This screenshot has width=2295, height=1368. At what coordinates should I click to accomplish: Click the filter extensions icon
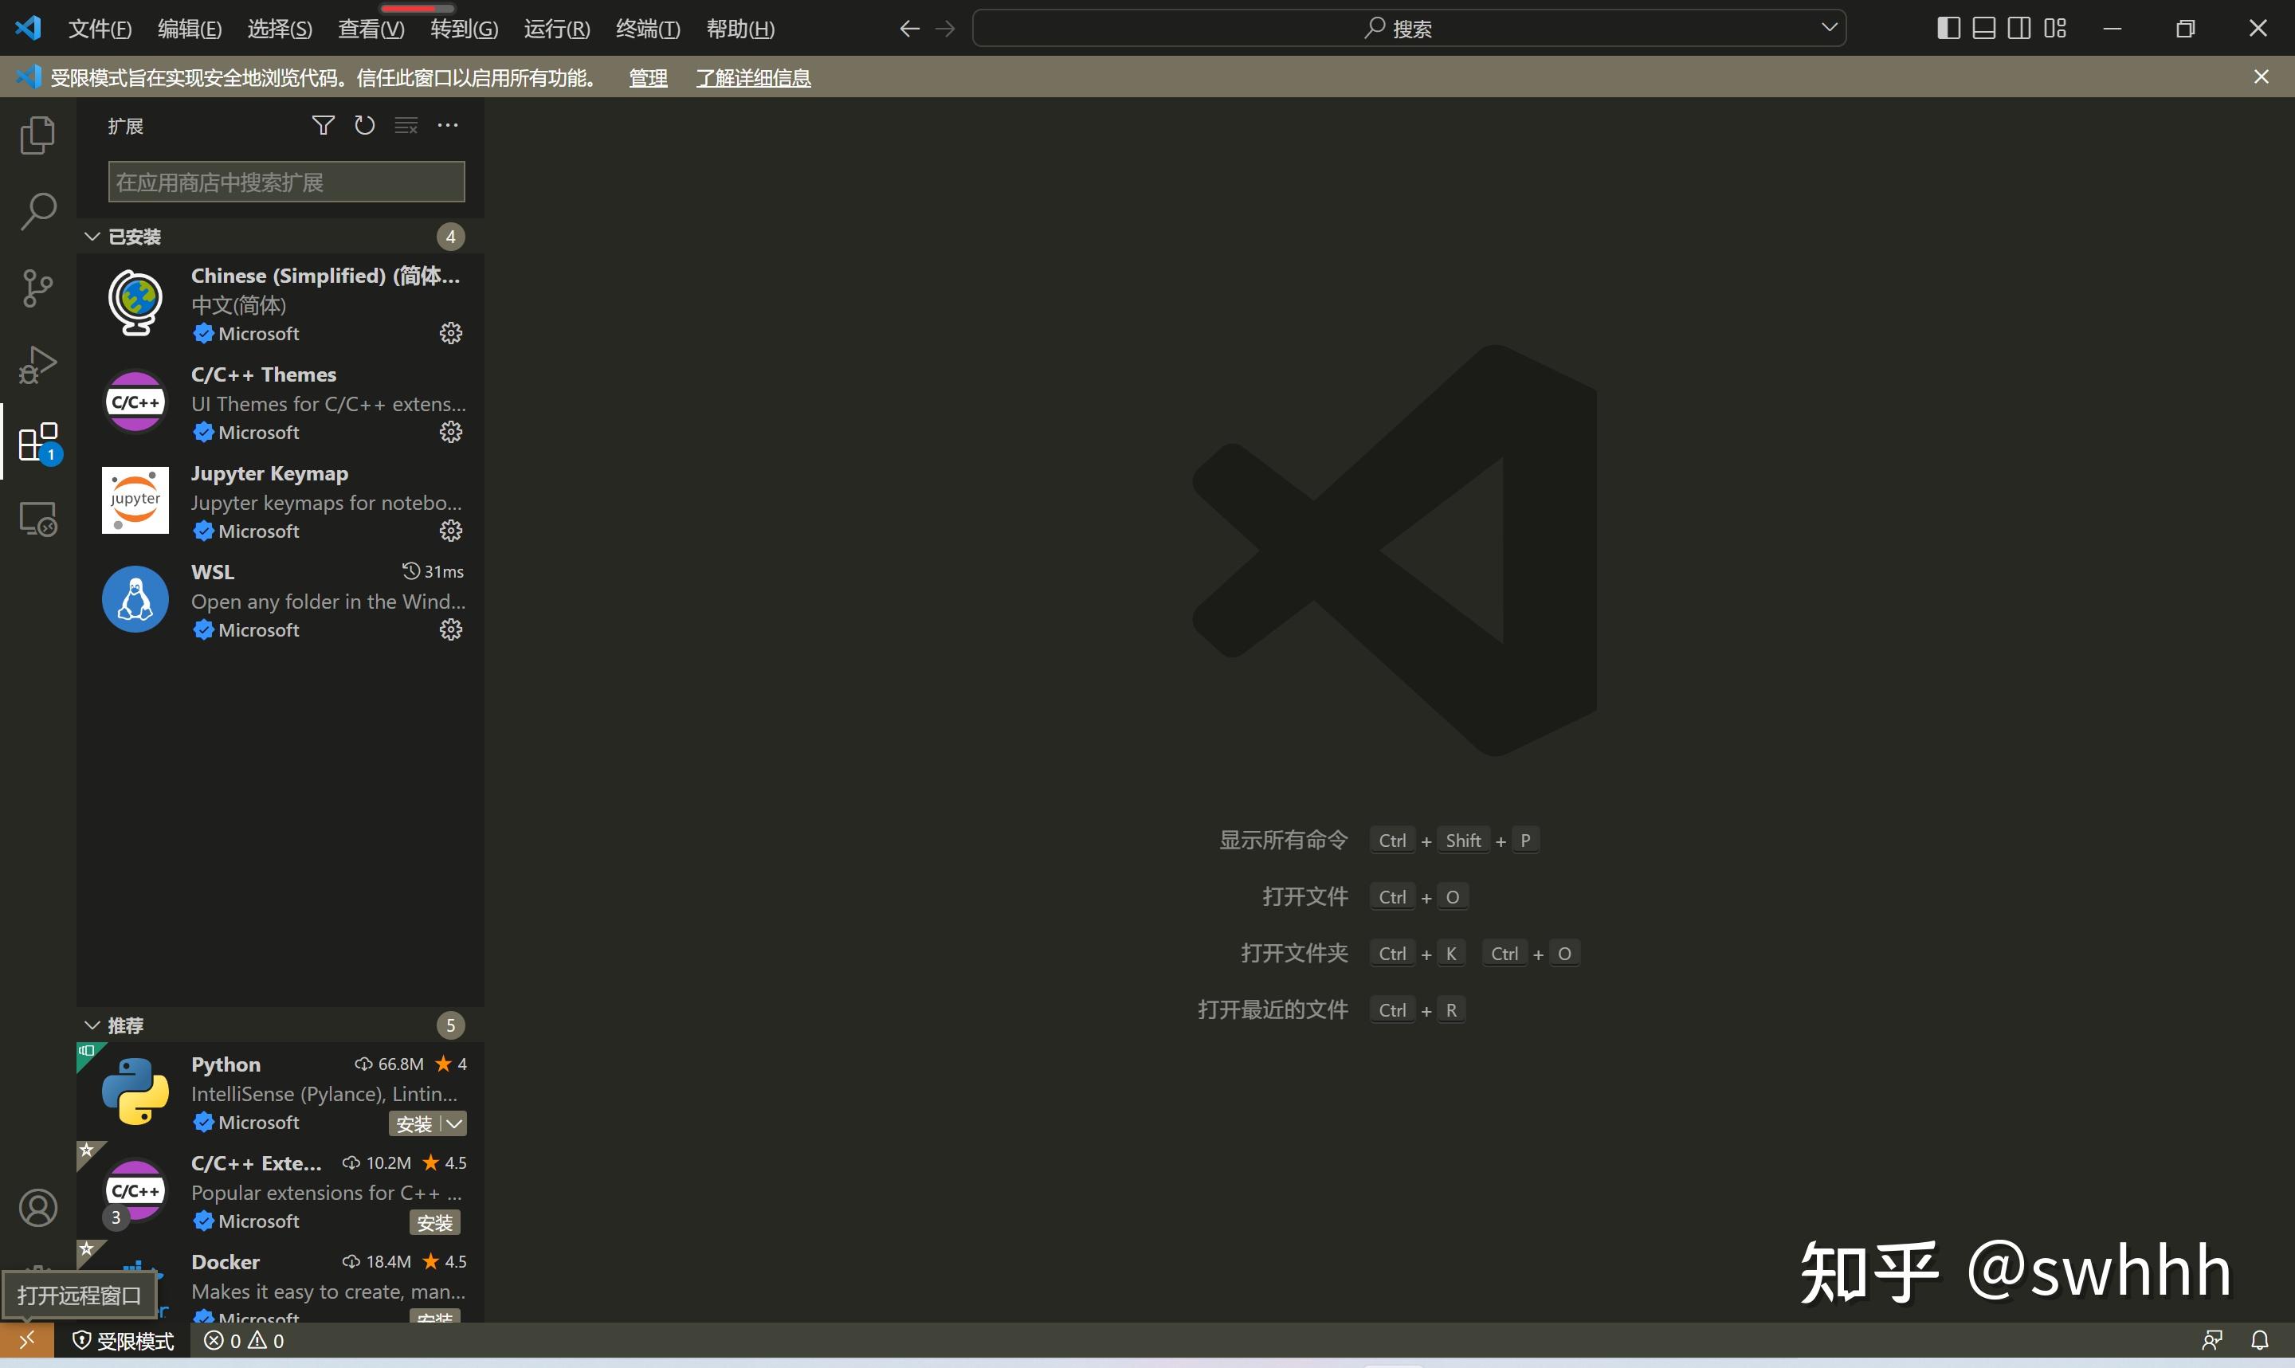322,124
